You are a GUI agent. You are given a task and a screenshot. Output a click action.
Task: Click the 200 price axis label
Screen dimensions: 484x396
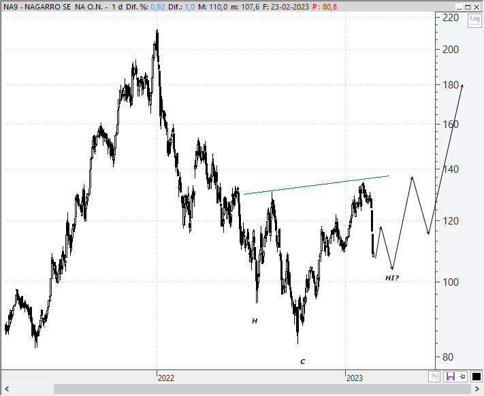(x=451, y=50)
